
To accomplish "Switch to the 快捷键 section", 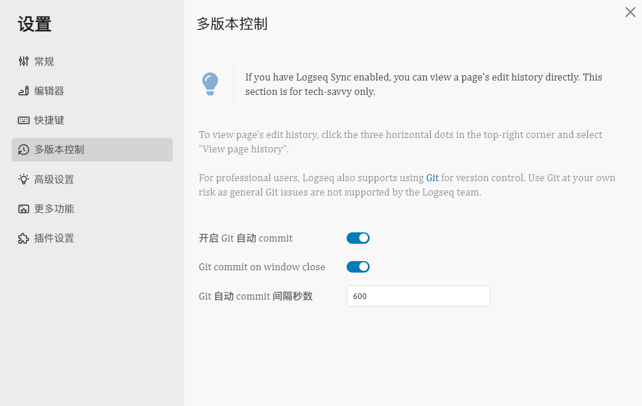I will pyautogui.click(x=46, y=120).
